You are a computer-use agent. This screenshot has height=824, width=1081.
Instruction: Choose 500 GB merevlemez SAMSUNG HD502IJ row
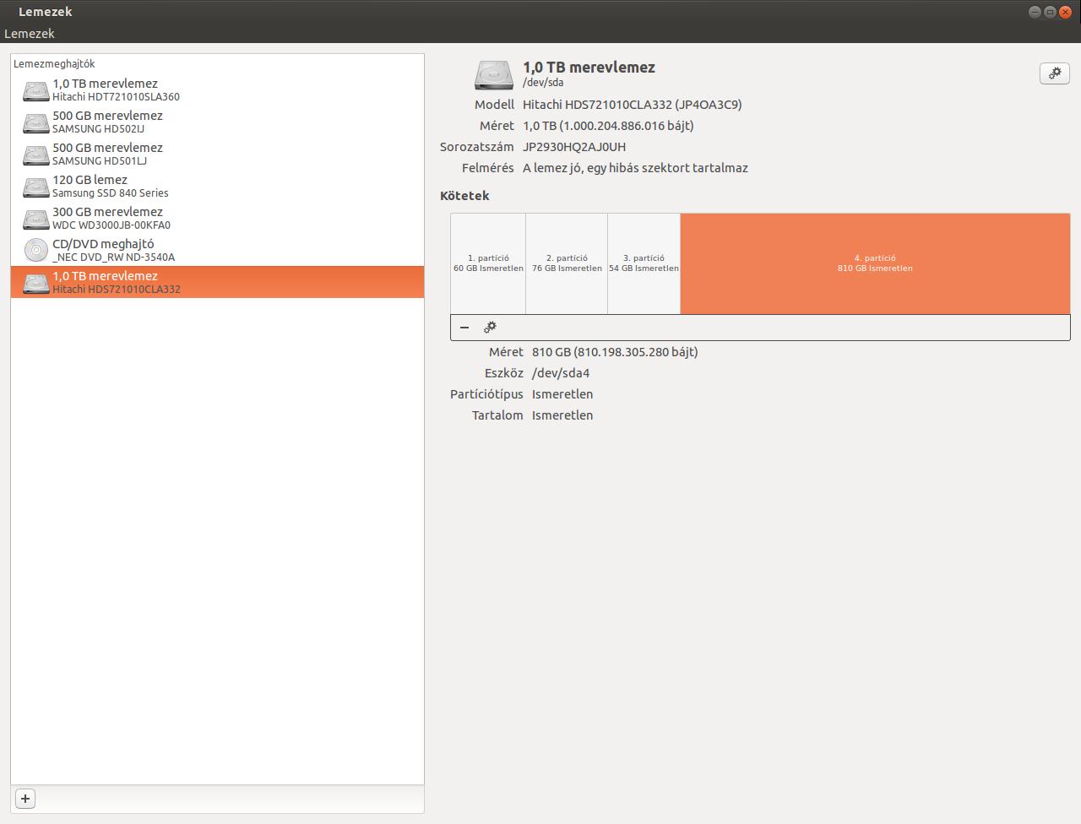[217, 122]
